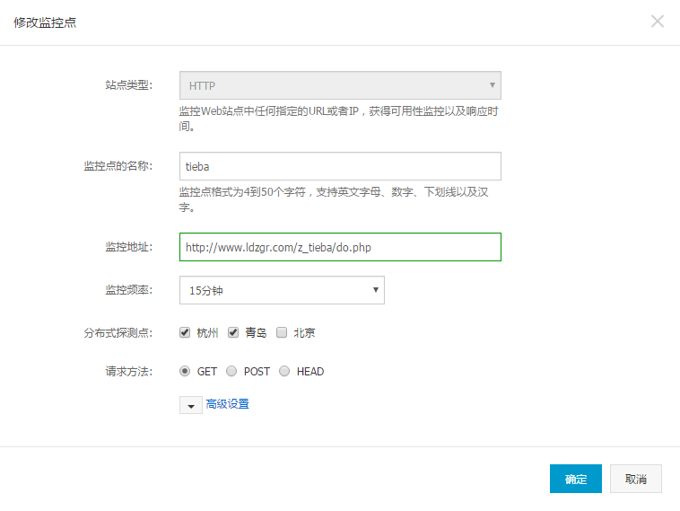Click the 高级设置 link text
Screen dimensions: 680x511
pos(227,404)
